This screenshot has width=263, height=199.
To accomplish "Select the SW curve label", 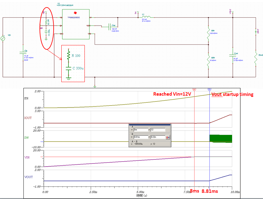I will [x=27, y=138].
